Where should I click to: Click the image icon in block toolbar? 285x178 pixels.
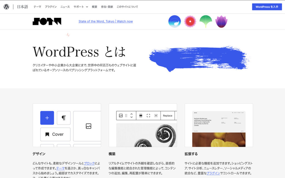pos(121,115)
